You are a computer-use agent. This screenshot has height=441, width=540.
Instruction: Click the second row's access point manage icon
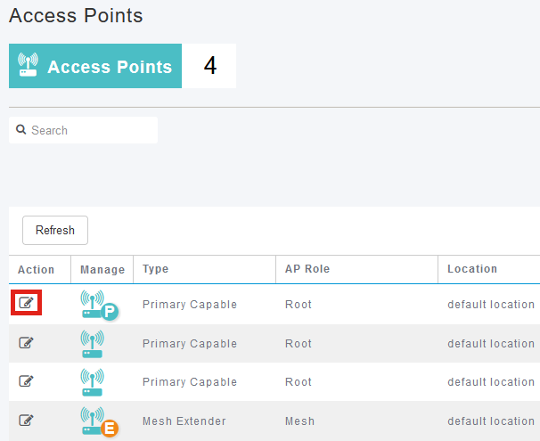tap(92, 344)
